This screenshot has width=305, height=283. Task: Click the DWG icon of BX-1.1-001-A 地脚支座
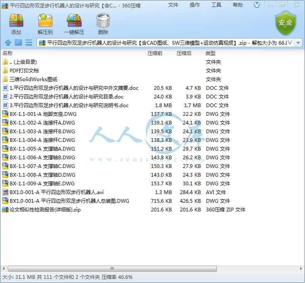(x=5, y=114)
